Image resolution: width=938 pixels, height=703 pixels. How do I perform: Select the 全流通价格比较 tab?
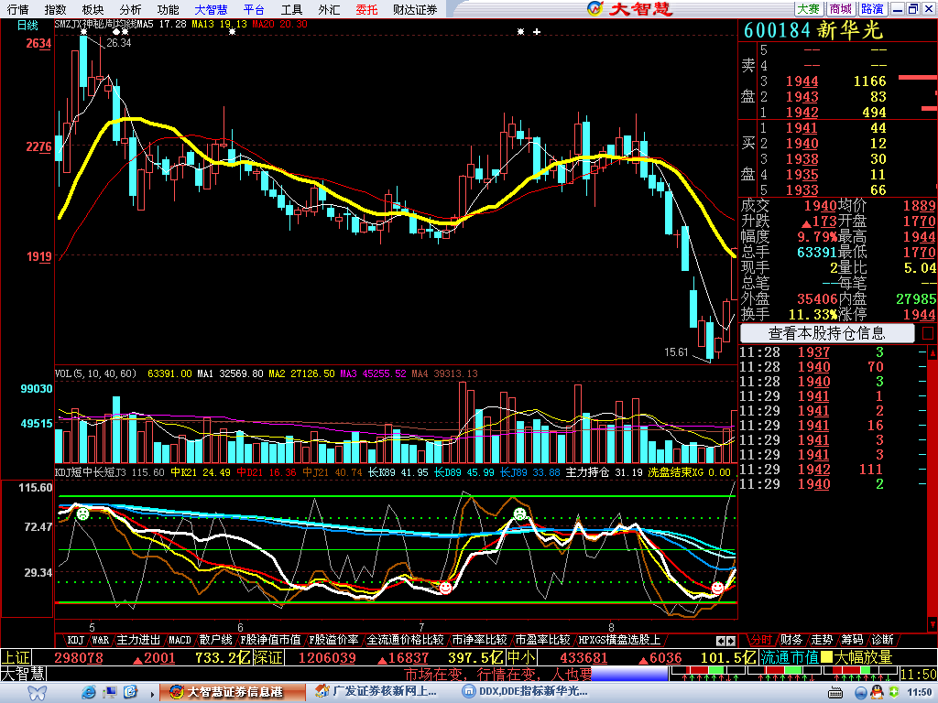coord(405,640)
